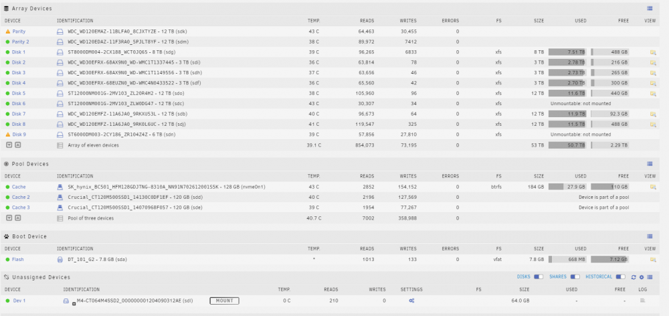Click Disk 9 'Unmountable: not mounted' text
The image size is (669, 316).
coord(581,135)
